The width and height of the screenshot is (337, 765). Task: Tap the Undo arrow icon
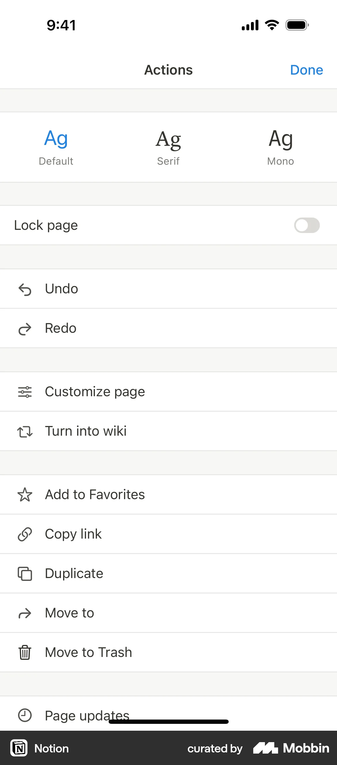pyautogui.click(x=25, y=289)
